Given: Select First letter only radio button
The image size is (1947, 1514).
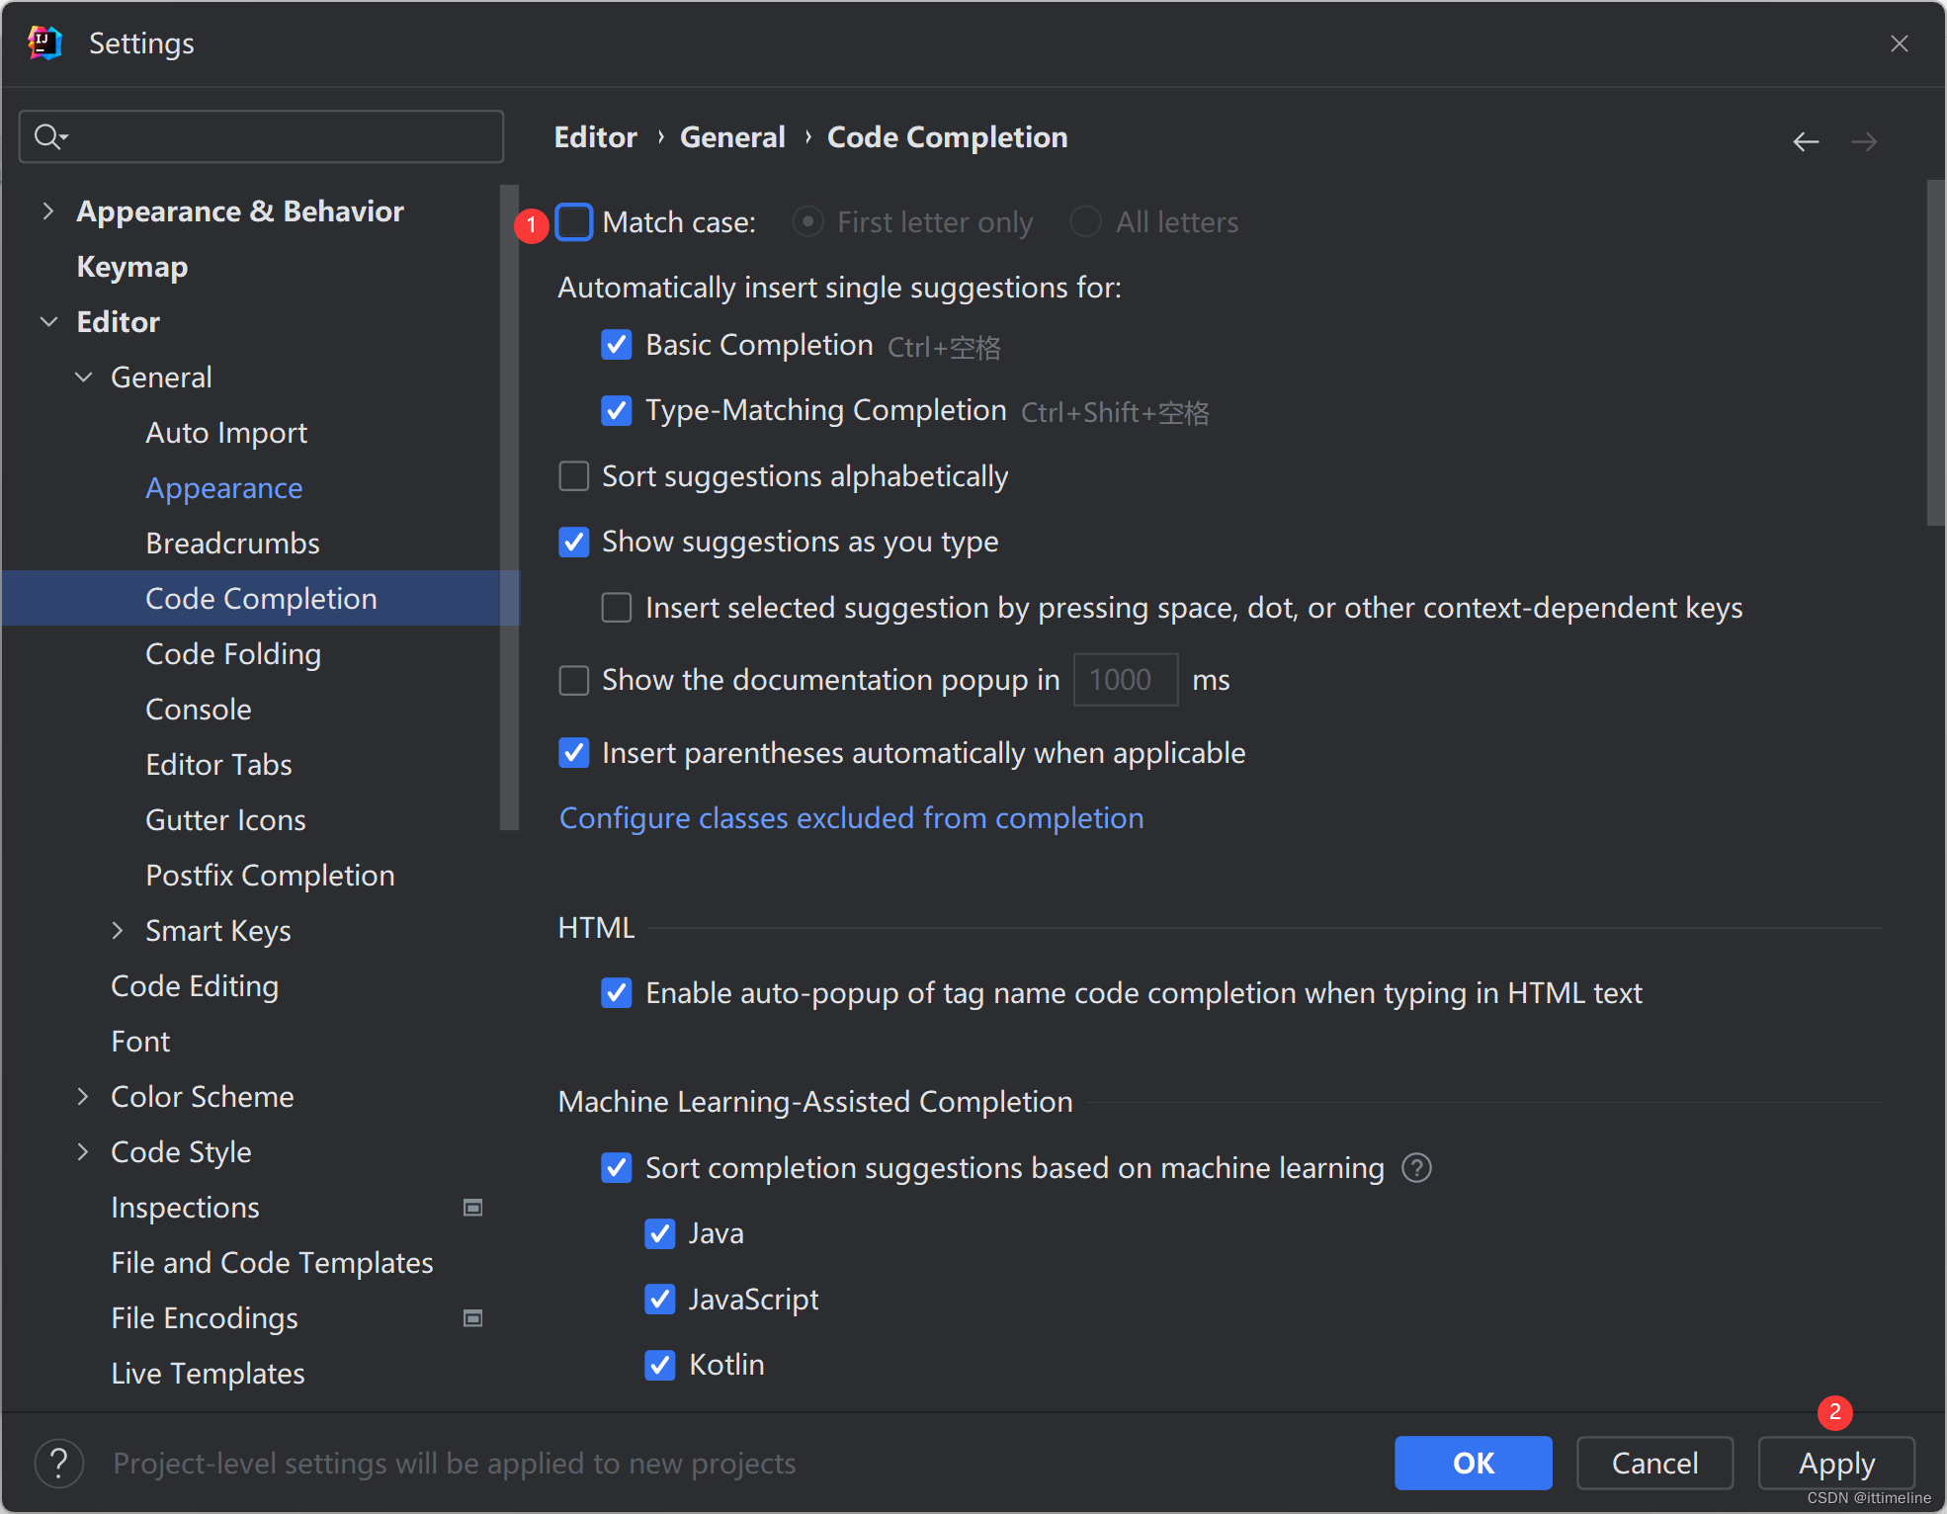Looking at the screenshot, I should point(809,222).
